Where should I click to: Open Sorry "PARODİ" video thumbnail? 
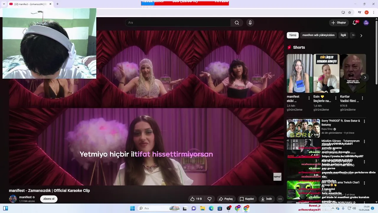point(303,128)
